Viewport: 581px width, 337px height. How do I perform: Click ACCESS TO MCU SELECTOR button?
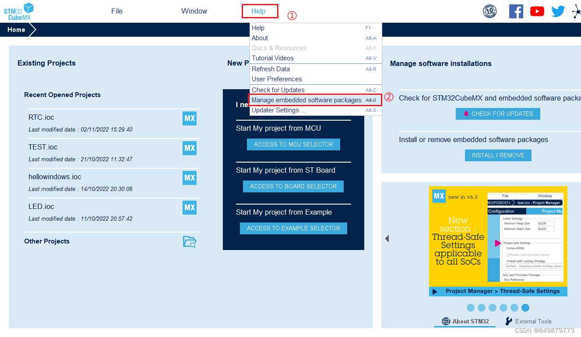[x=293, y=144]
